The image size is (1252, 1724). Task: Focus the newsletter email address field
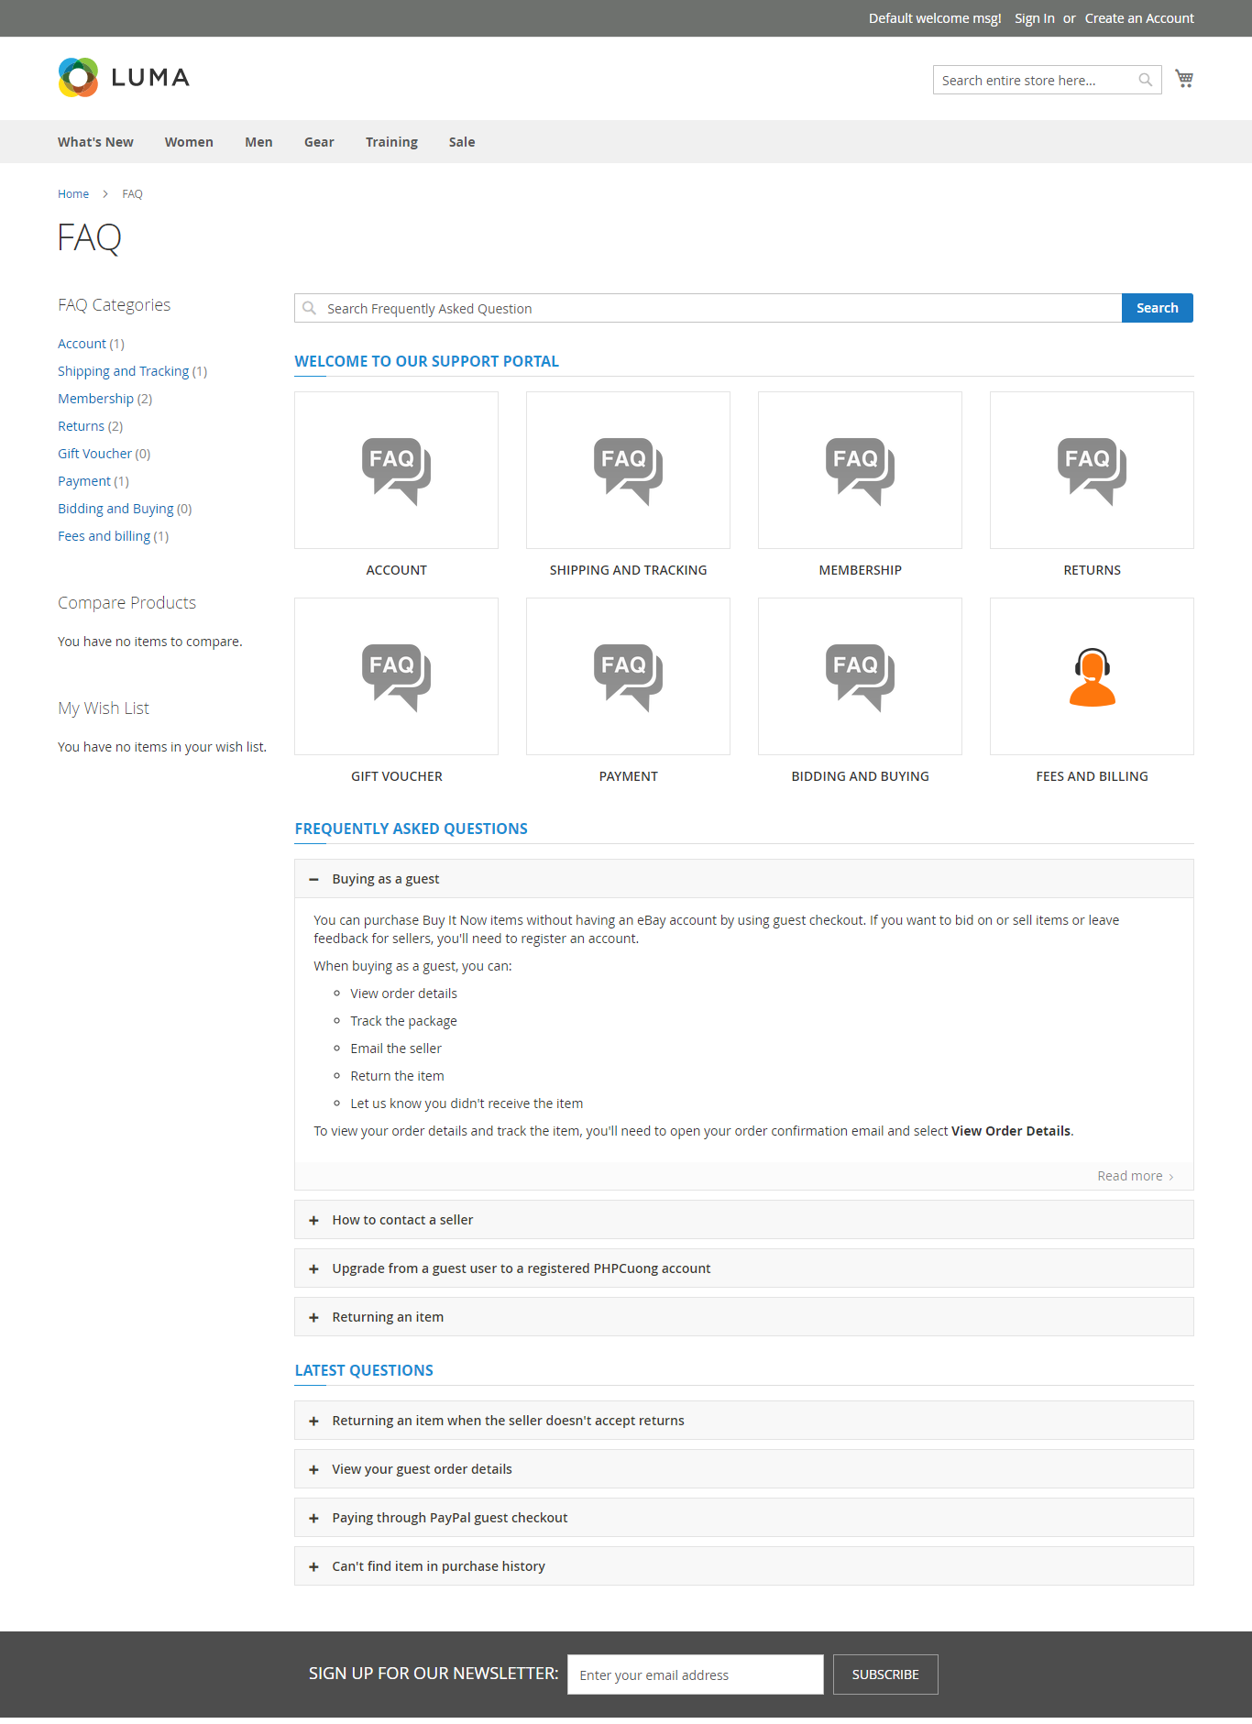point(695,1675)
